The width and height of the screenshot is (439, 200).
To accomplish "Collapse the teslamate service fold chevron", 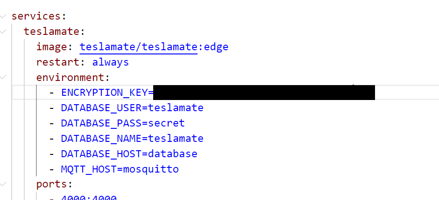I will pos(4,32).
